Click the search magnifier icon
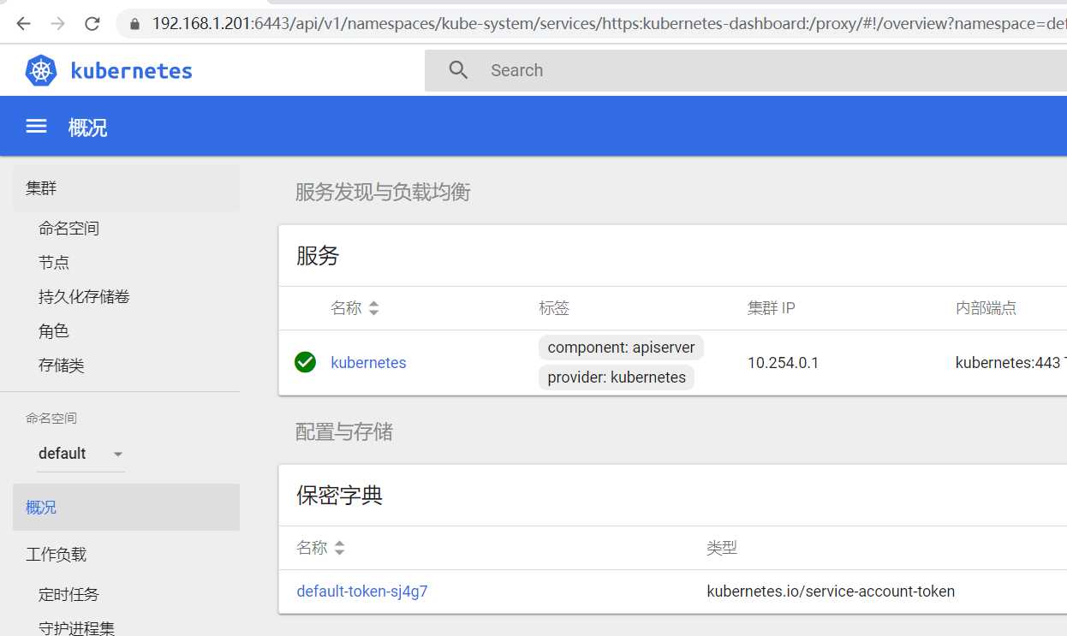This screenshot has width=1067, height=636. click(458, 70)
